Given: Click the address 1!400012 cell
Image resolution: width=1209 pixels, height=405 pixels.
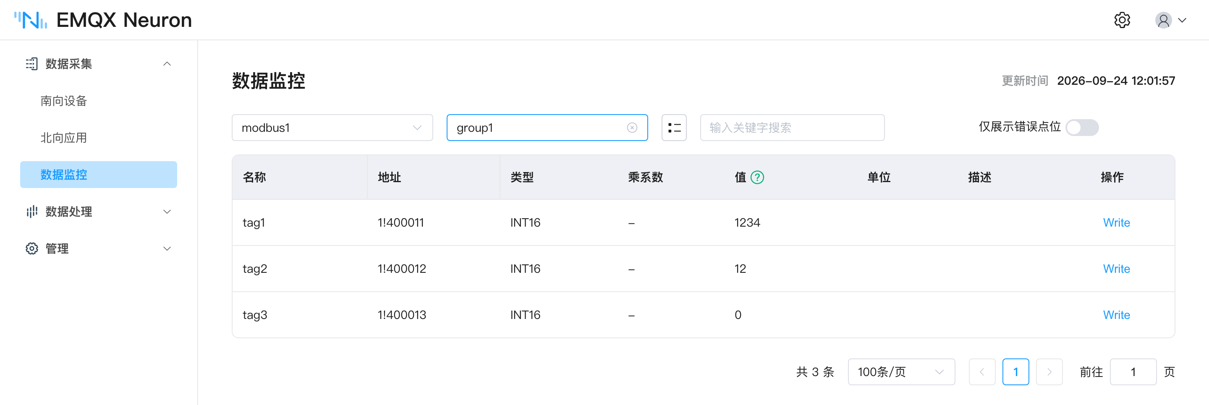Looking at the screenshot, I should point(402,269).
